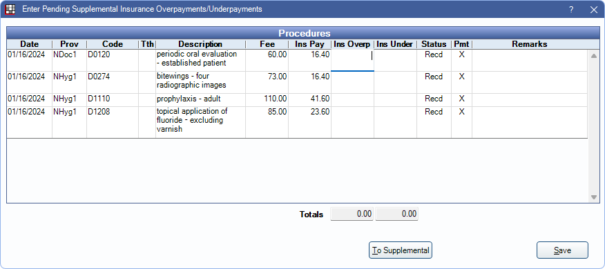Click the To Supplemental button
Viewport: 605px width, 269px height.
[x=401, y=250]
